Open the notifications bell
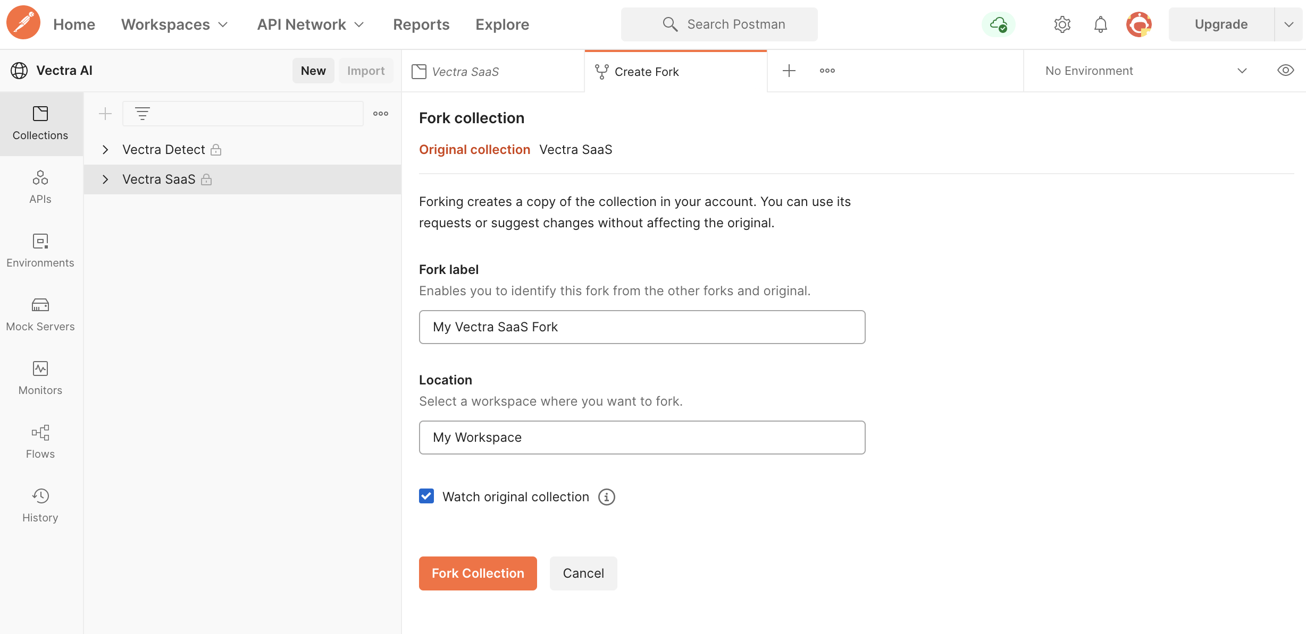The height and width of the screenshot is (634, 1306). pyautogui.click(x=1100, y=24)
